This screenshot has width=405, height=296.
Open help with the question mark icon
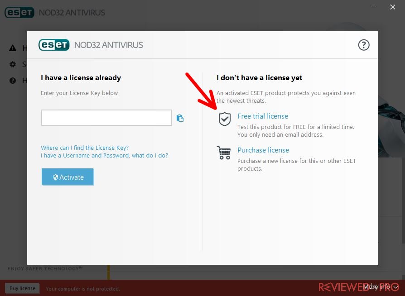point(364,45)
